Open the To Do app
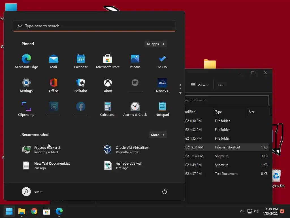Viewport: 290px width, 218px height. pyautogui.click(x=162, y=62)
